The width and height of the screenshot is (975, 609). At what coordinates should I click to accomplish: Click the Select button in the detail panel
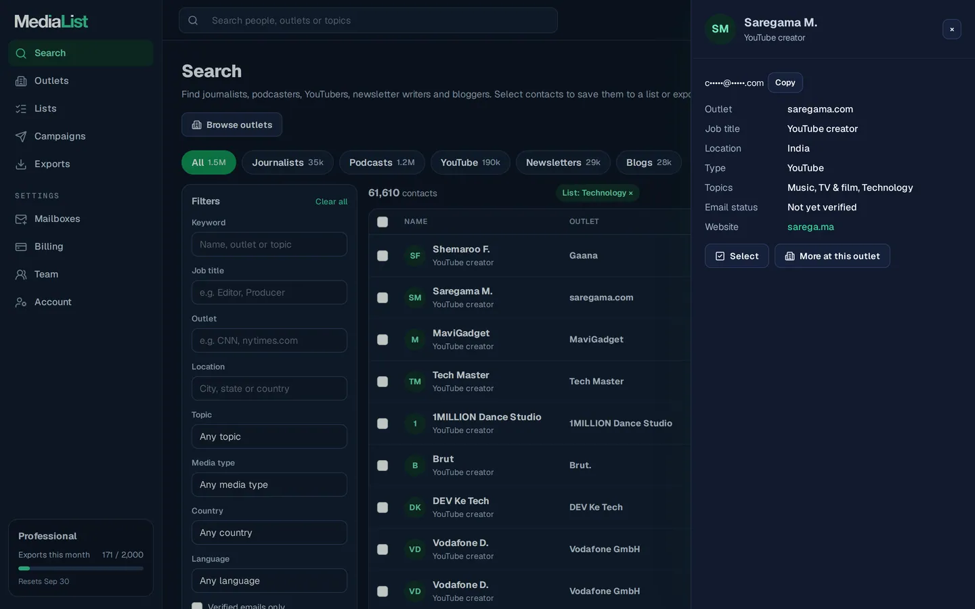(737, 256)
